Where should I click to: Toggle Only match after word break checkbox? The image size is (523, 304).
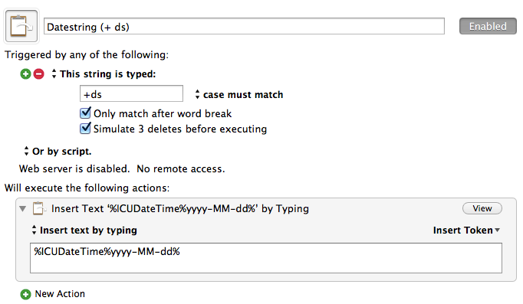click(x=85, y=113)
